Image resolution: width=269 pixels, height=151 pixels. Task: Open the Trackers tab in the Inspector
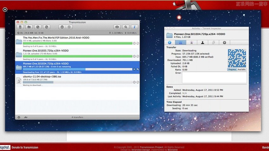coord(191,42)
